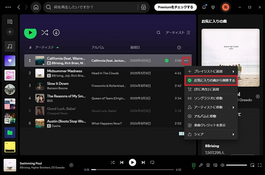Toggle repeat mode
The image size is (265, 175).
[x=152, y=162]
